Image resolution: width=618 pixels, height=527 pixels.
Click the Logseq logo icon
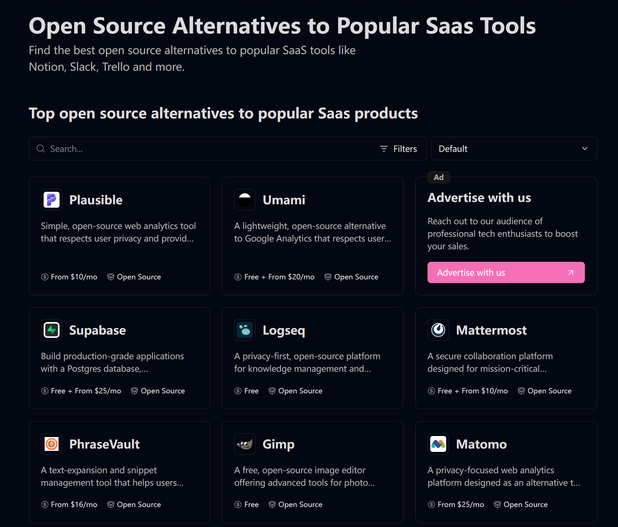click(245, 330)
